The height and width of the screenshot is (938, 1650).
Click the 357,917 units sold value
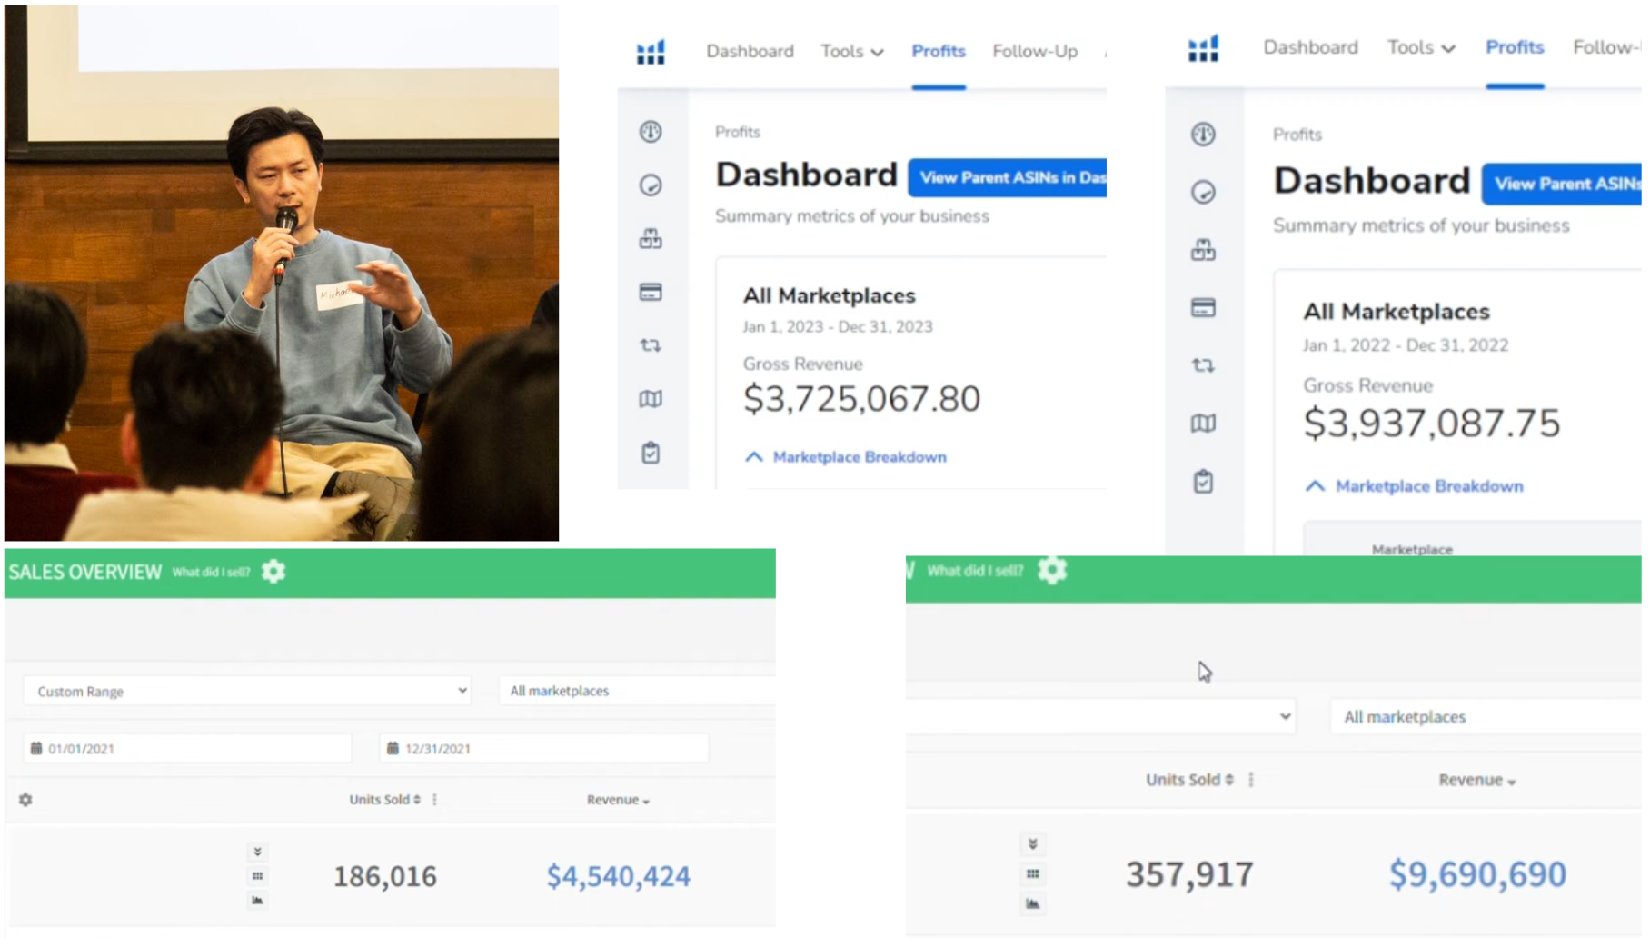tap(1189, 874)
